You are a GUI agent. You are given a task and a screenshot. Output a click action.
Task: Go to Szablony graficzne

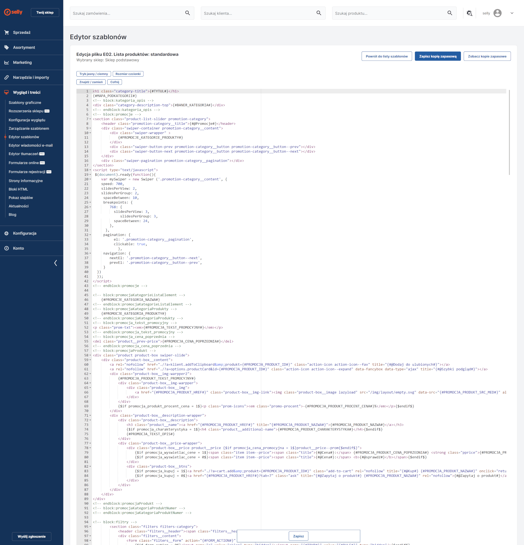(x=25, y=103)
